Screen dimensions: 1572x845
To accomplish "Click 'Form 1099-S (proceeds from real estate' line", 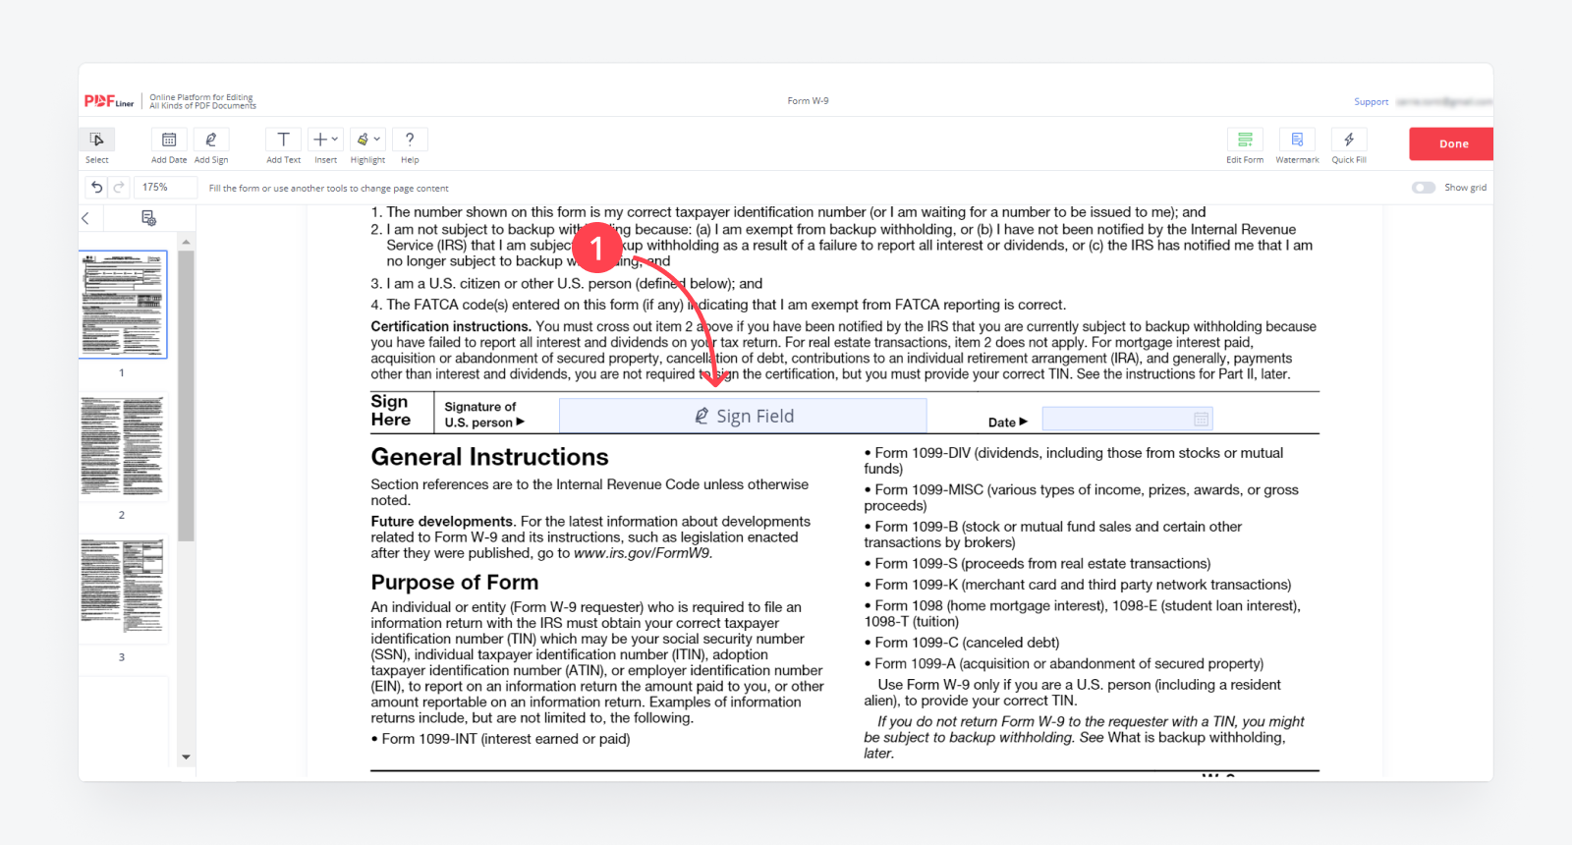I will click(x=1038, y=564).
